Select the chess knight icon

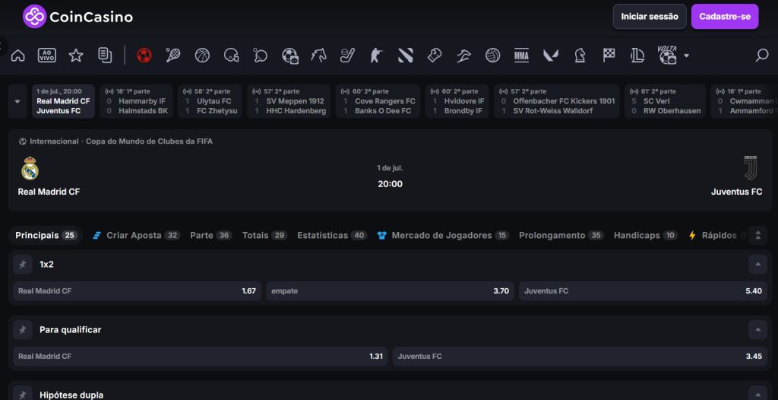click(580, 56)
